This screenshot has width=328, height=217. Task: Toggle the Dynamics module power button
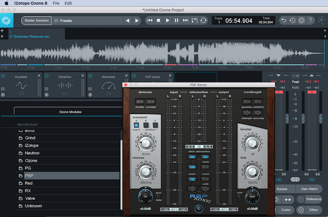[47, 76]
